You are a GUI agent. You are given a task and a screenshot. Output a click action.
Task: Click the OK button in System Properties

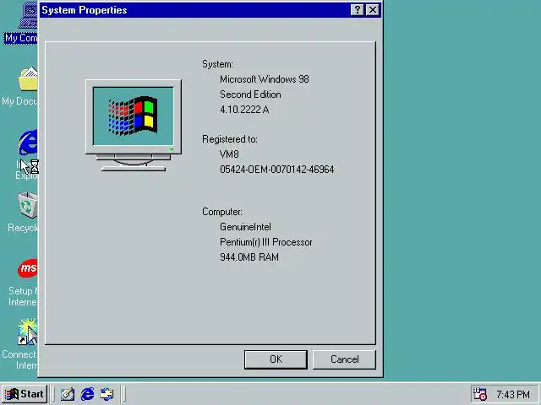click(276, 359)
